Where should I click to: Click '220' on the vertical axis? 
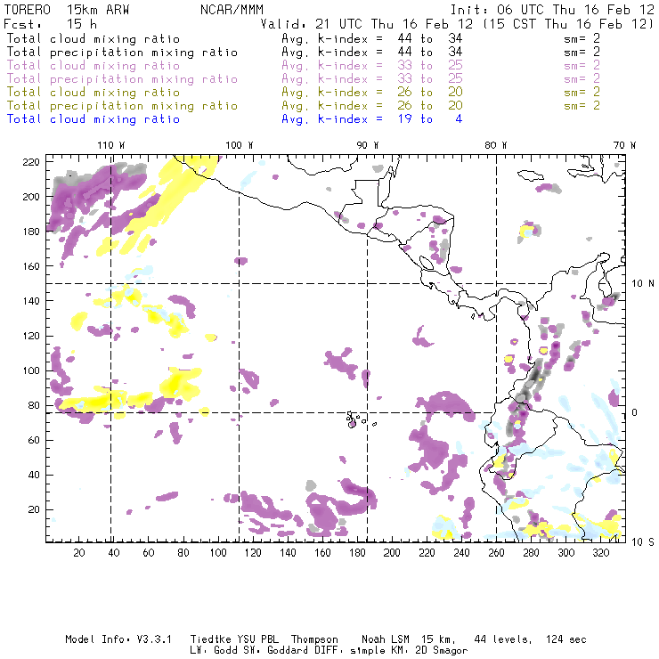click(31, 162)
